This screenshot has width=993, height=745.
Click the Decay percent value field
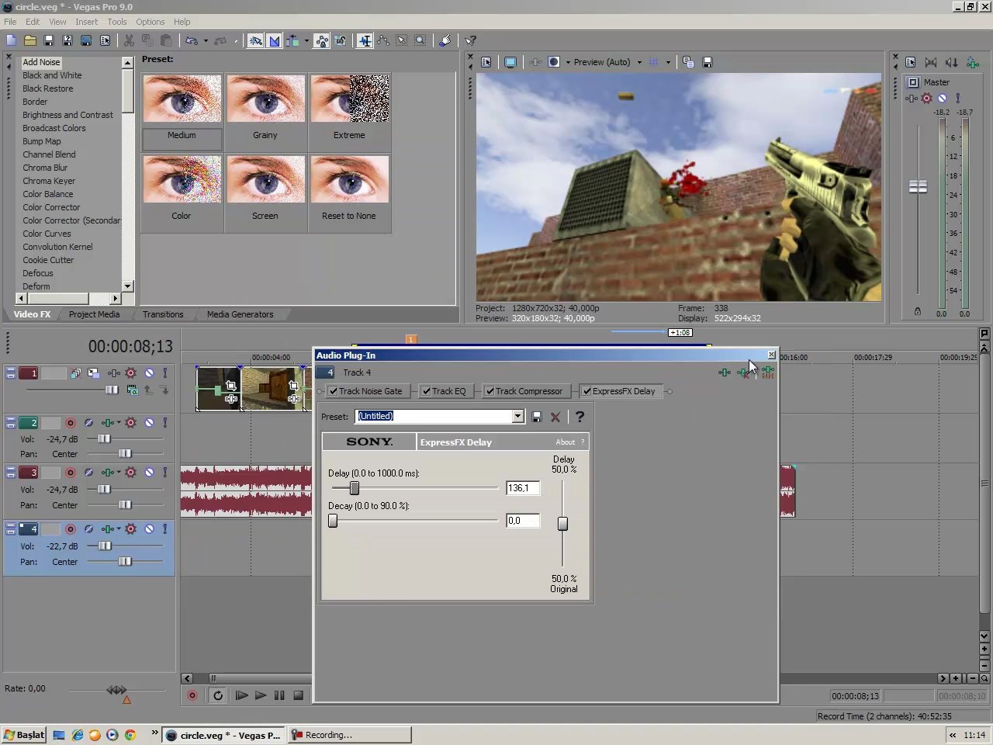pyautogui.click(x=522, y=521)
